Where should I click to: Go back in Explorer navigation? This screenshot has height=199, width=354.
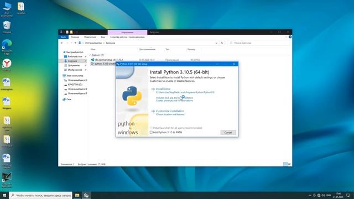click(x=62, y=43)
